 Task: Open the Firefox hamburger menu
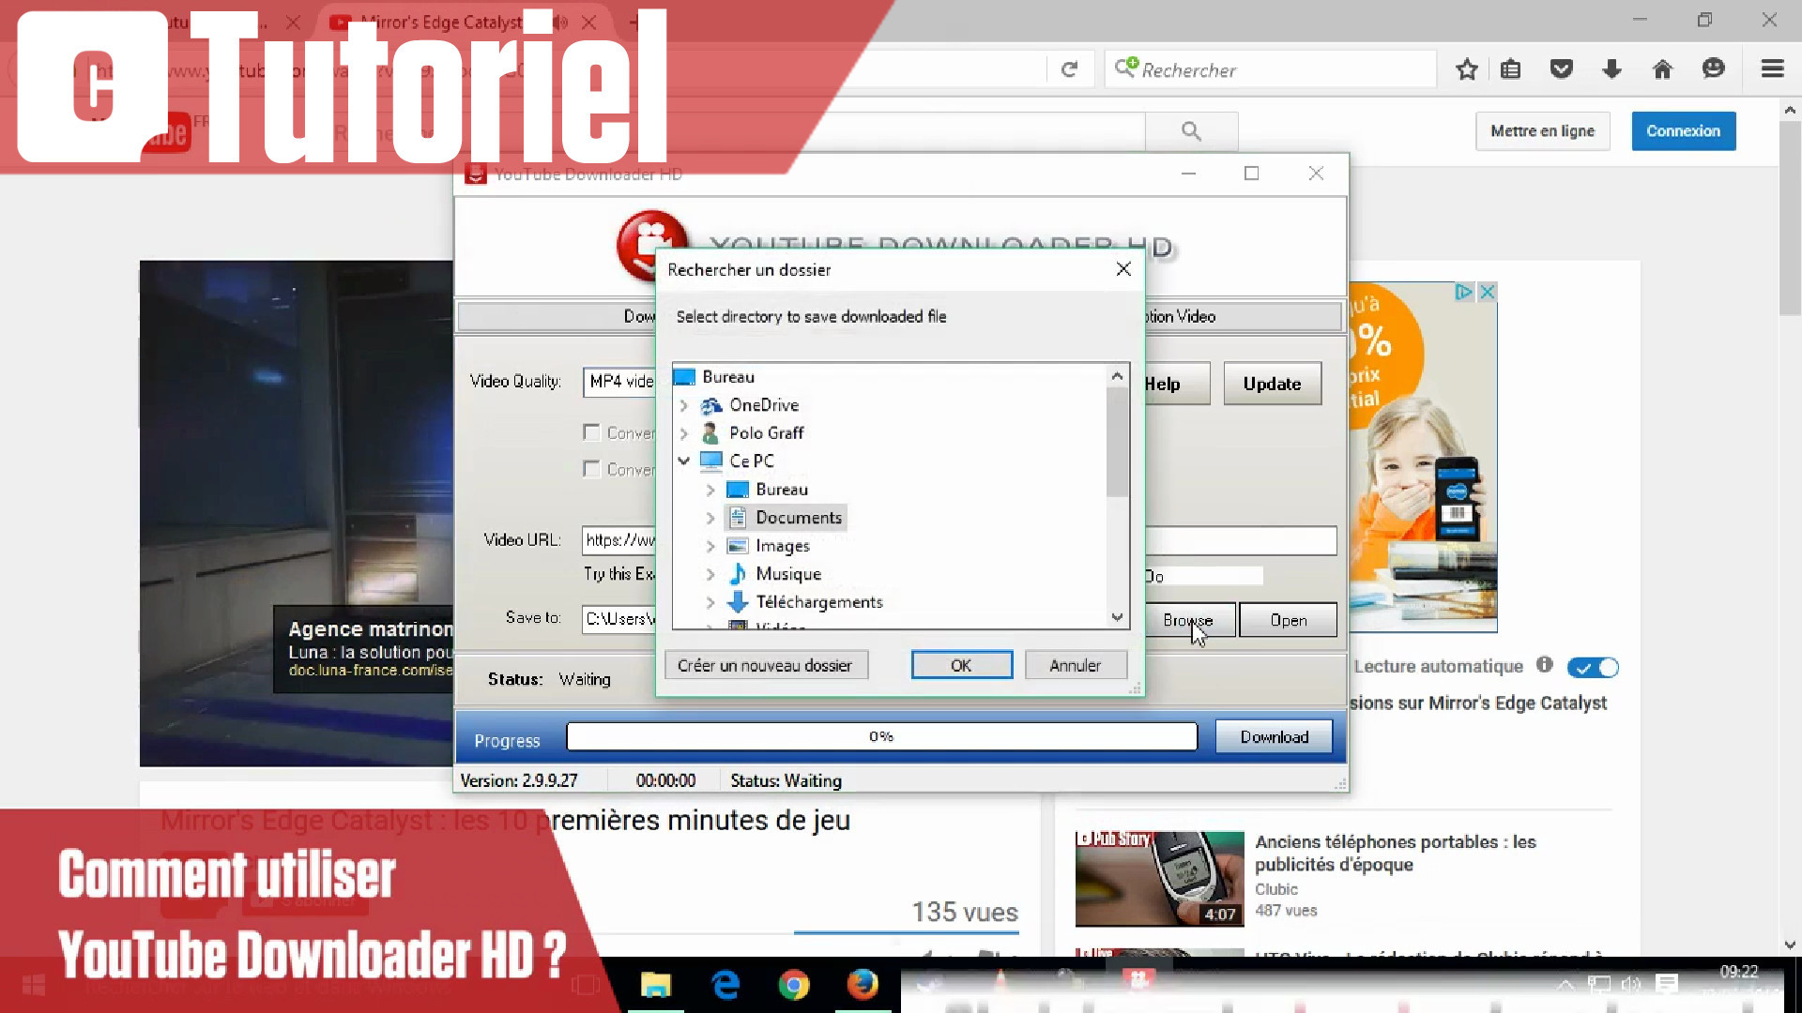[1772, 68]
